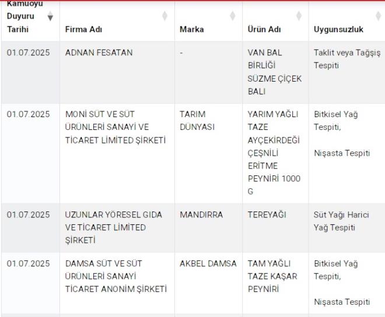Click the MANDIRRA brand cell
The height and width of the screenshot is (317, 385).
(201, 214)
